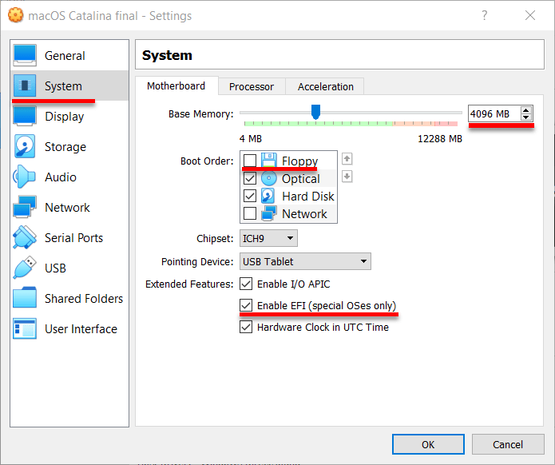Enable the Network boot checkbox

point(250,213)
